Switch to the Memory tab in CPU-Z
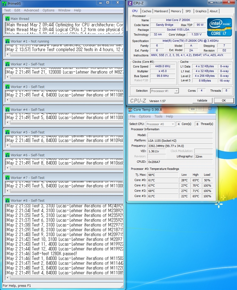This screenshot has height=290, width=237. [x=176, y=11]
